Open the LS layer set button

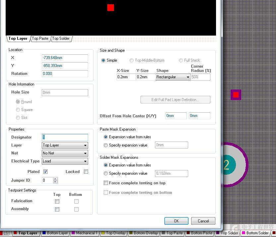coord(5,233)
